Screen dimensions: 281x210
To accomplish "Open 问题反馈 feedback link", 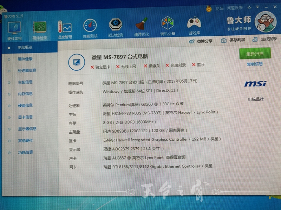I will tap(235, 8).
